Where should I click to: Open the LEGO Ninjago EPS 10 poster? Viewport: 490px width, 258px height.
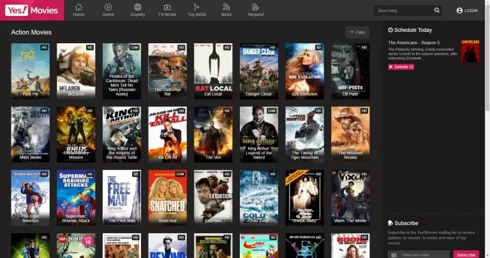[x=76, y=246]
